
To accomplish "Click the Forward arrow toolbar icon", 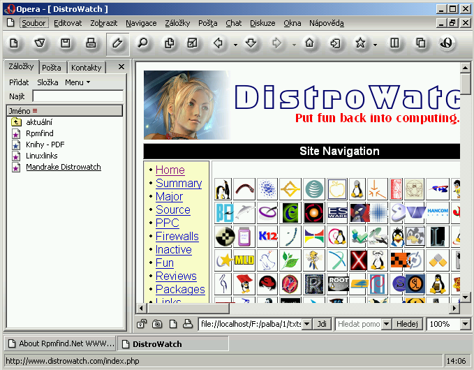I will point(276,43).
